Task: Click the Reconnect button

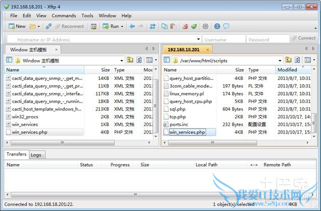Action: click(70, 26)
